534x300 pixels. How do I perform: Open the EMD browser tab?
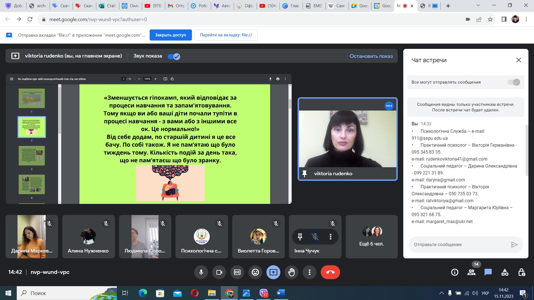314,6
